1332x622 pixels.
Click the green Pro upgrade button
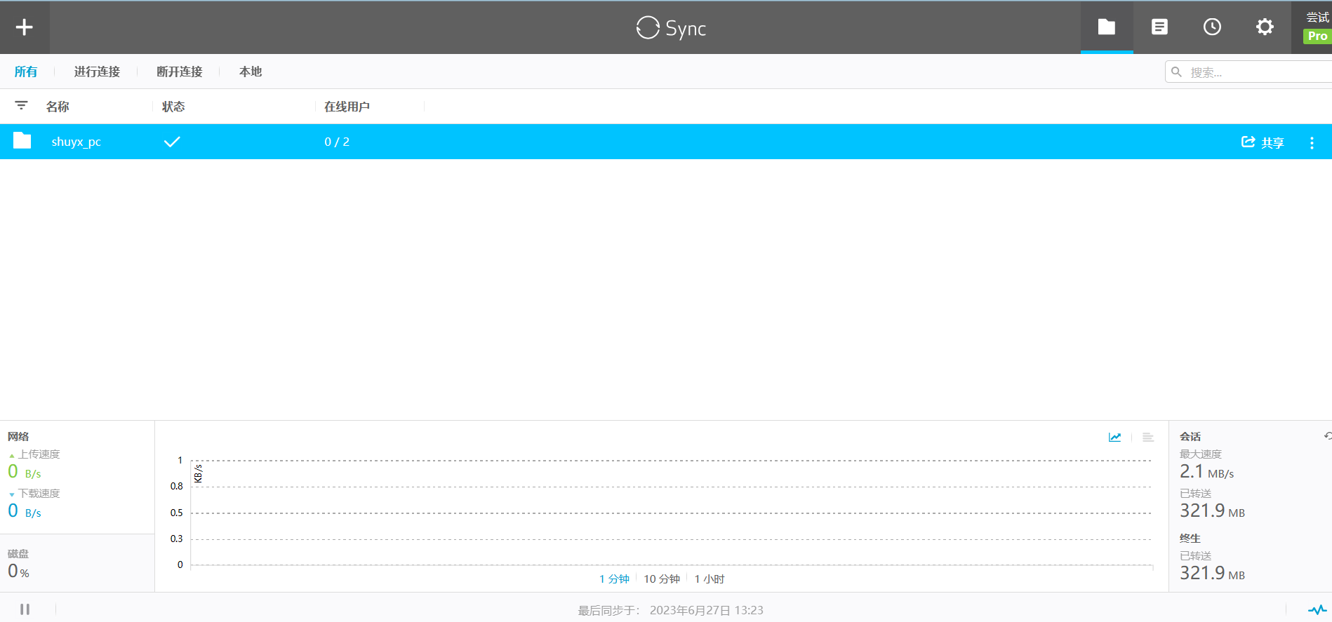point(1317,36)
